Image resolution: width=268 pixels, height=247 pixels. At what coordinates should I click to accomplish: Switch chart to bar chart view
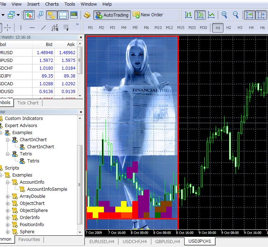[188, 15]
